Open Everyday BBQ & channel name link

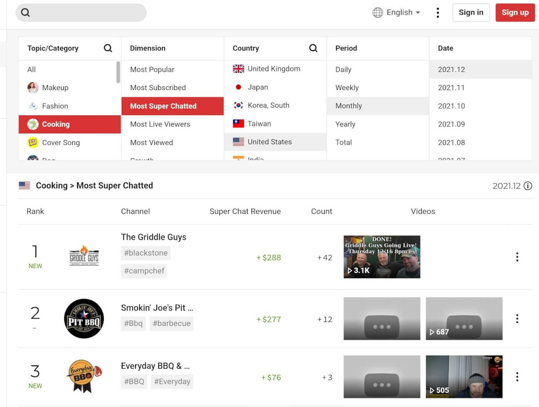click(155, 366)
